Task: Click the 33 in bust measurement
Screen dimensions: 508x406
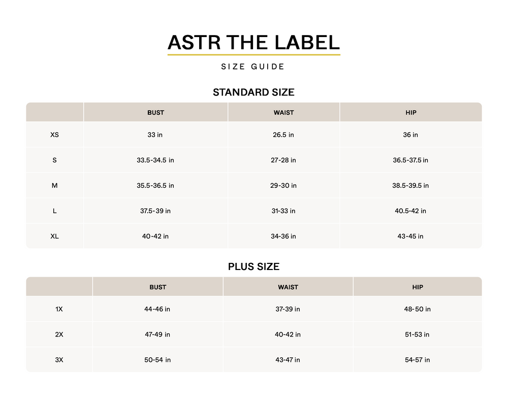Action: [x=155, y=135]
